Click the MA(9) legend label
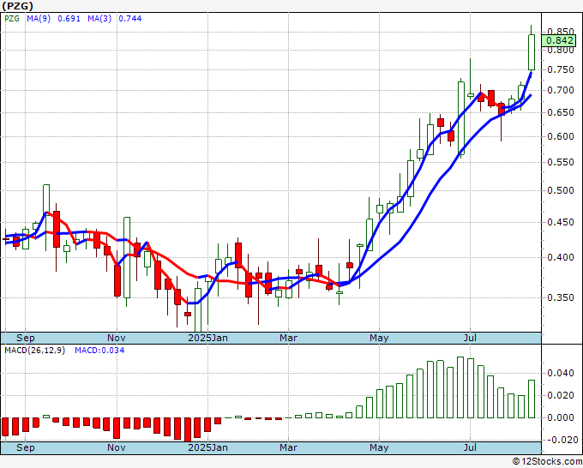The image size is (583, 468). [39, 19]
